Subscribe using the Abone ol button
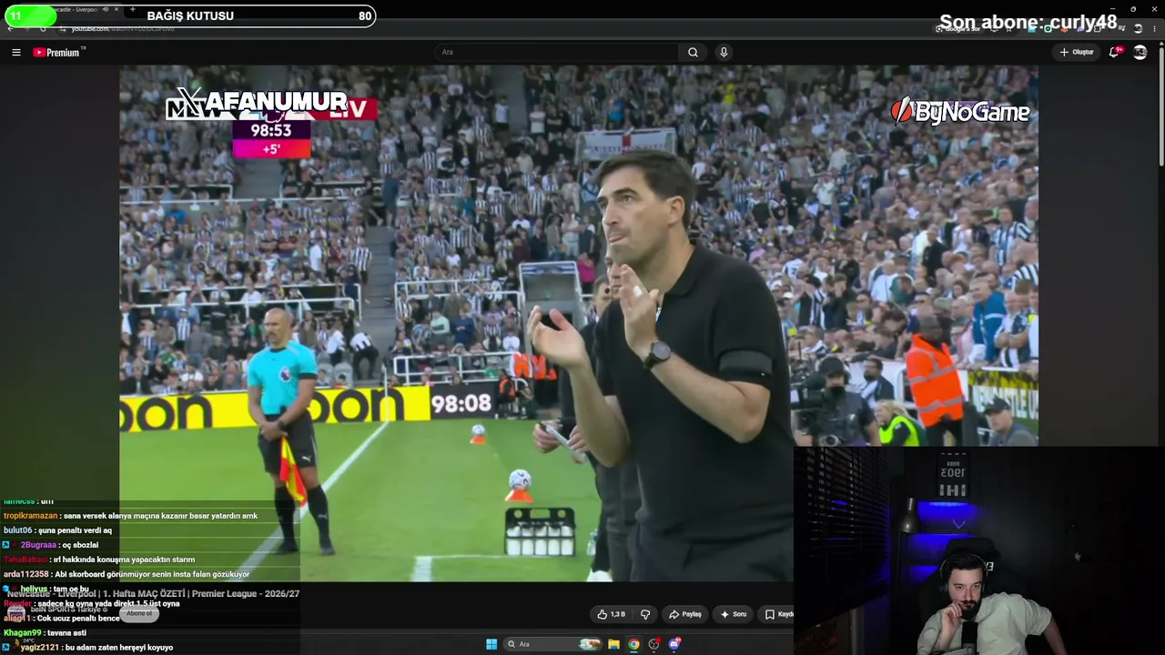The width and height of the screenshot is (1165, 655). point(139,613)
